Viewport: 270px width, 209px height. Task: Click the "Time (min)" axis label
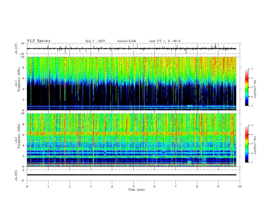point(136,190)
